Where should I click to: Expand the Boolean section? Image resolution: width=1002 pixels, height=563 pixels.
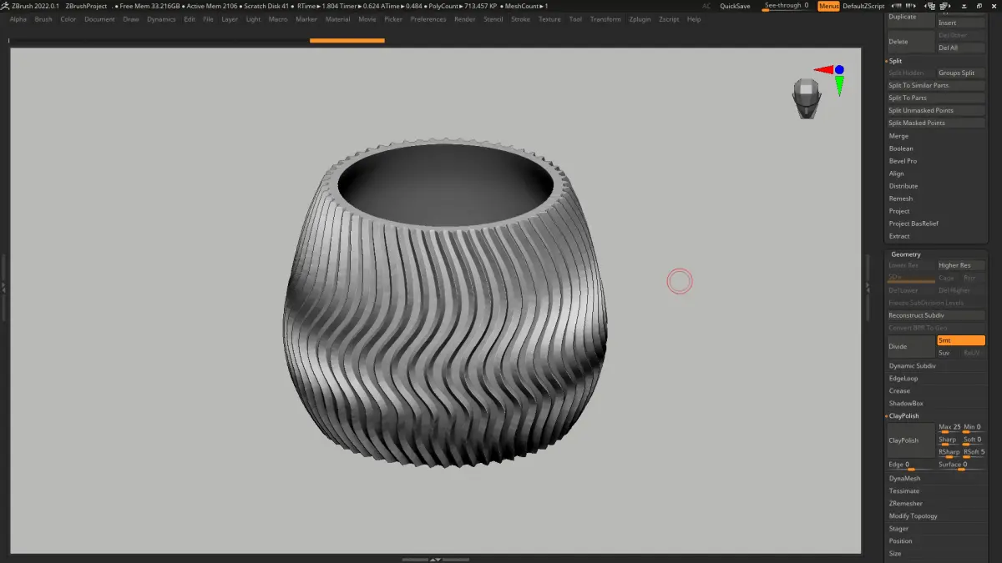(x=901, y=148)
